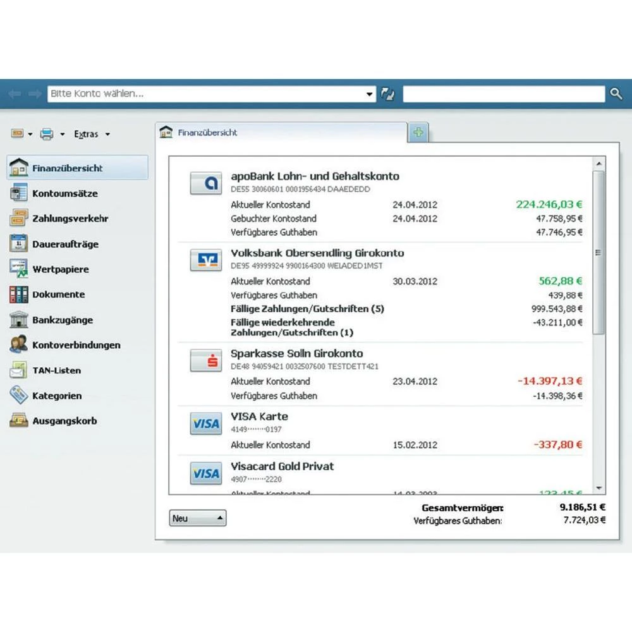Open the Ausgangskorb outbox

(64, 421)
